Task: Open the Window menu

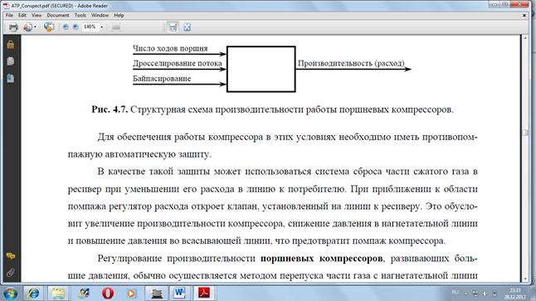Action: (100, 16)
